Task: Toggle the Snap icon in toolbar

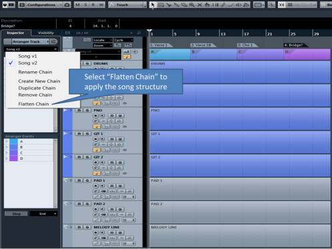Action: (281, 5)
